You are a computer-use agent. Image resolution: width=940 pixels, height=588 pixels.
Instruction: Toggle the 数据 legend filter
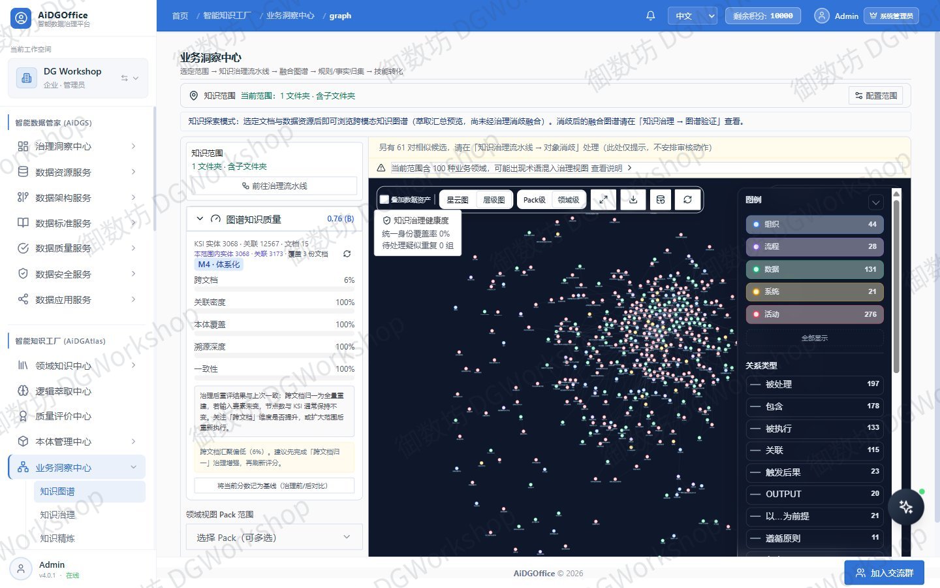pyautogui.click(x=815, y=269)
